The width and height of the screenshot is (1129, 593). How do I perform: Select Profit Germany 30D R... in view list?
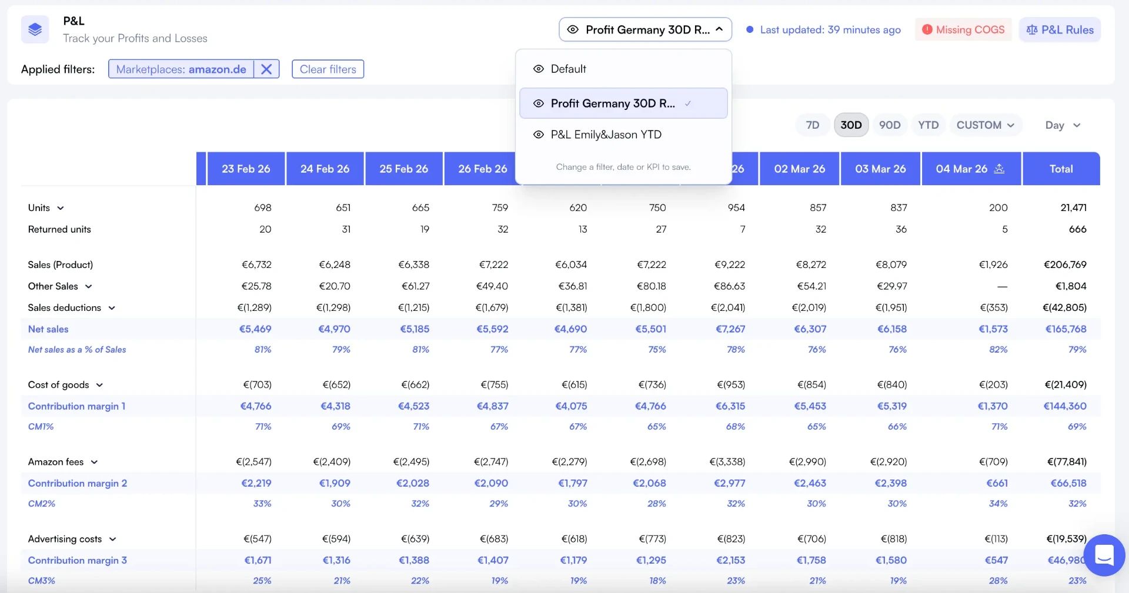tap(623, 103)
